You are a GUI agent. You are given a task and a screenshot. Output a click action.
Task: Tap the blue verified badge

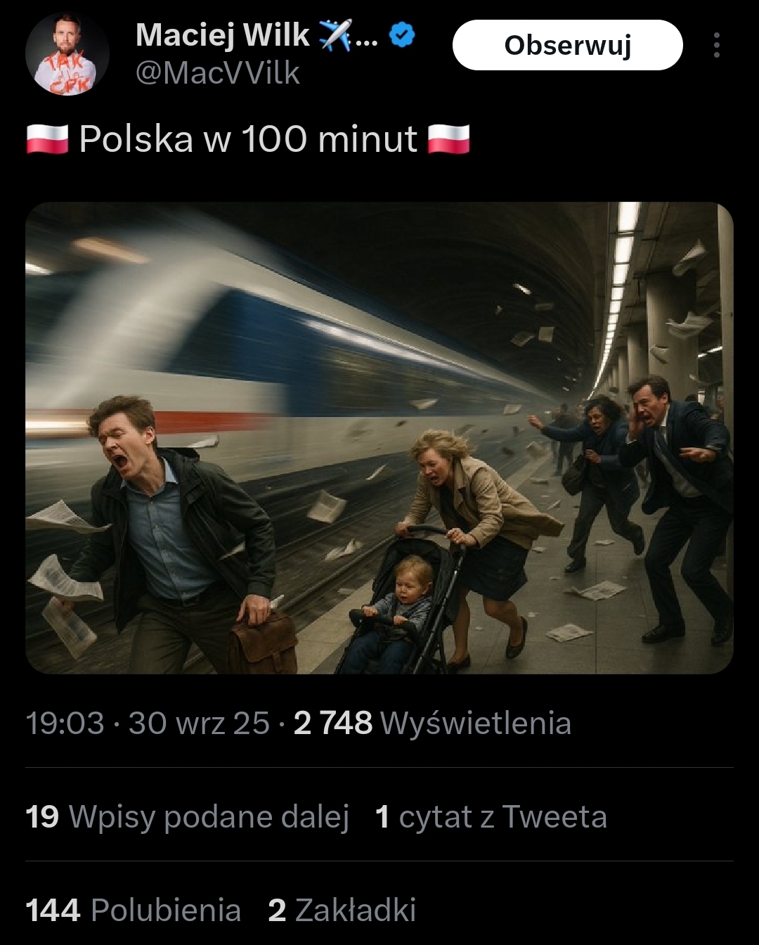403,34
